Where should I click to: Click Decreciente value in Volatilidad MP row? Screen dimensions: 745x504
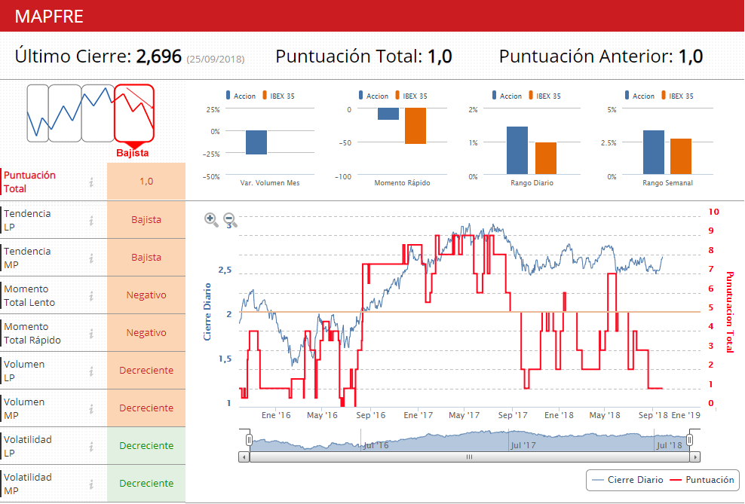(146, 483)
